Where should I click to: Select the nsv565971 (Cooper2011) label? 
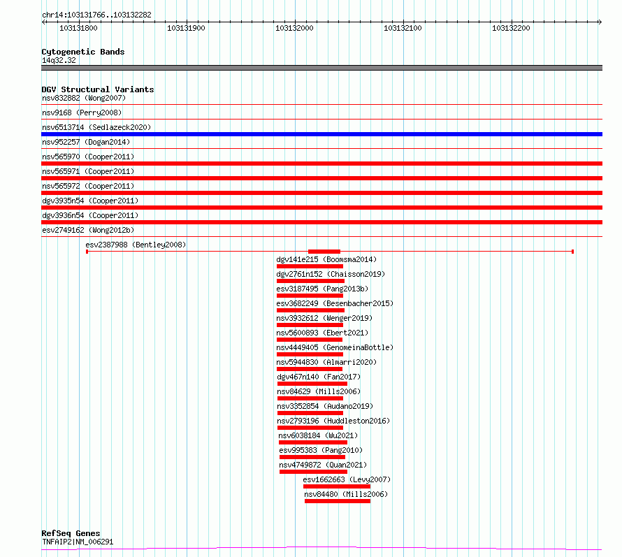[88, 171]
